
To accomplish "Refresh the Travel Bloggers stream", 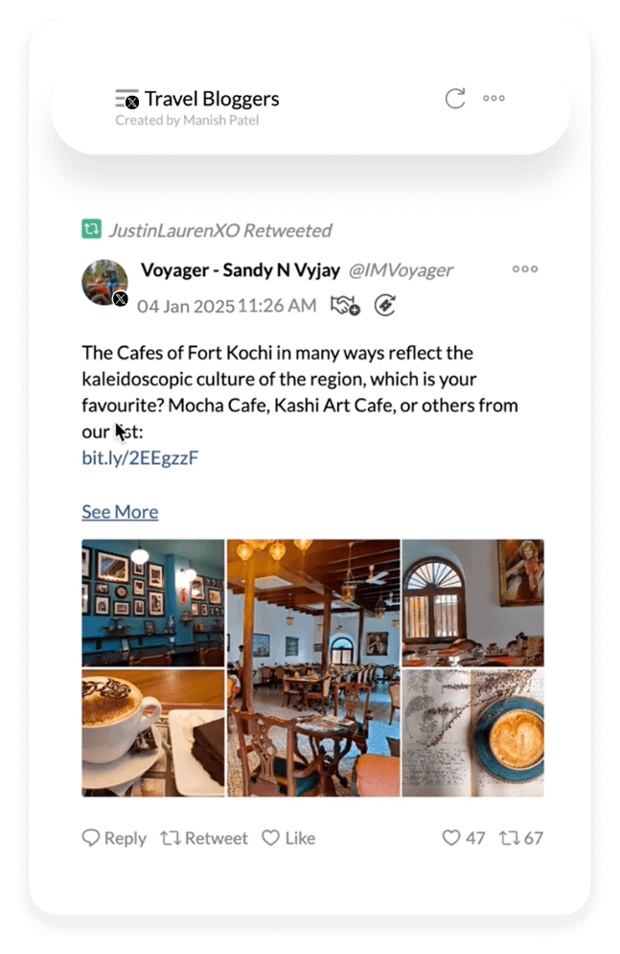I will 454,99.
